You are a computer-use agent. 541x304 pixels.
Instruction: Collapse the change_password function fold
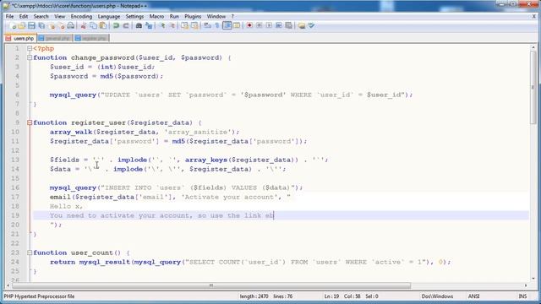[x=30, y=58]
